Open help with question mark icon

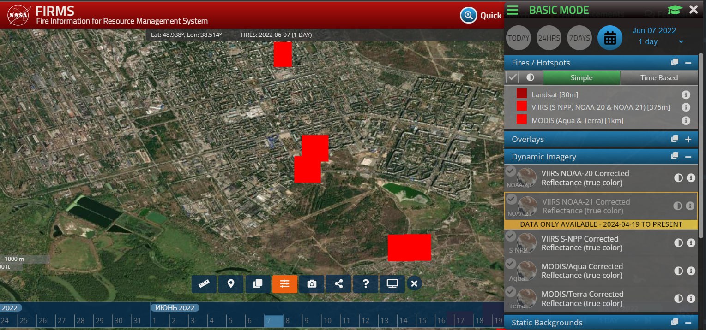tap(366, 284)
